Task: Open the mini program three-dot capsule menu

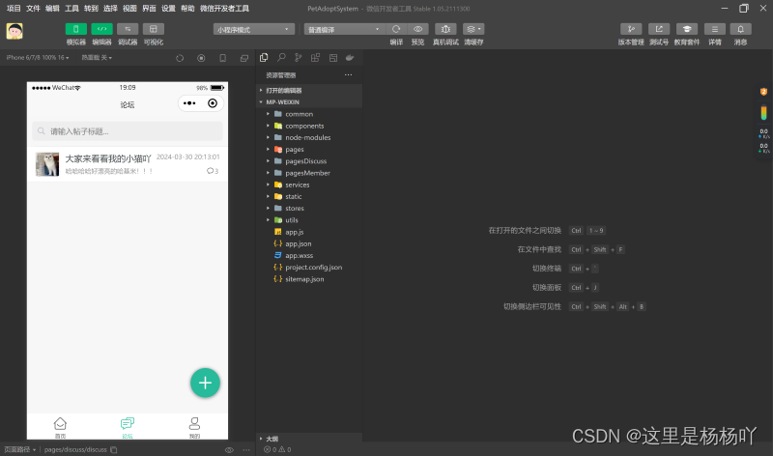Action: [189, 103]
